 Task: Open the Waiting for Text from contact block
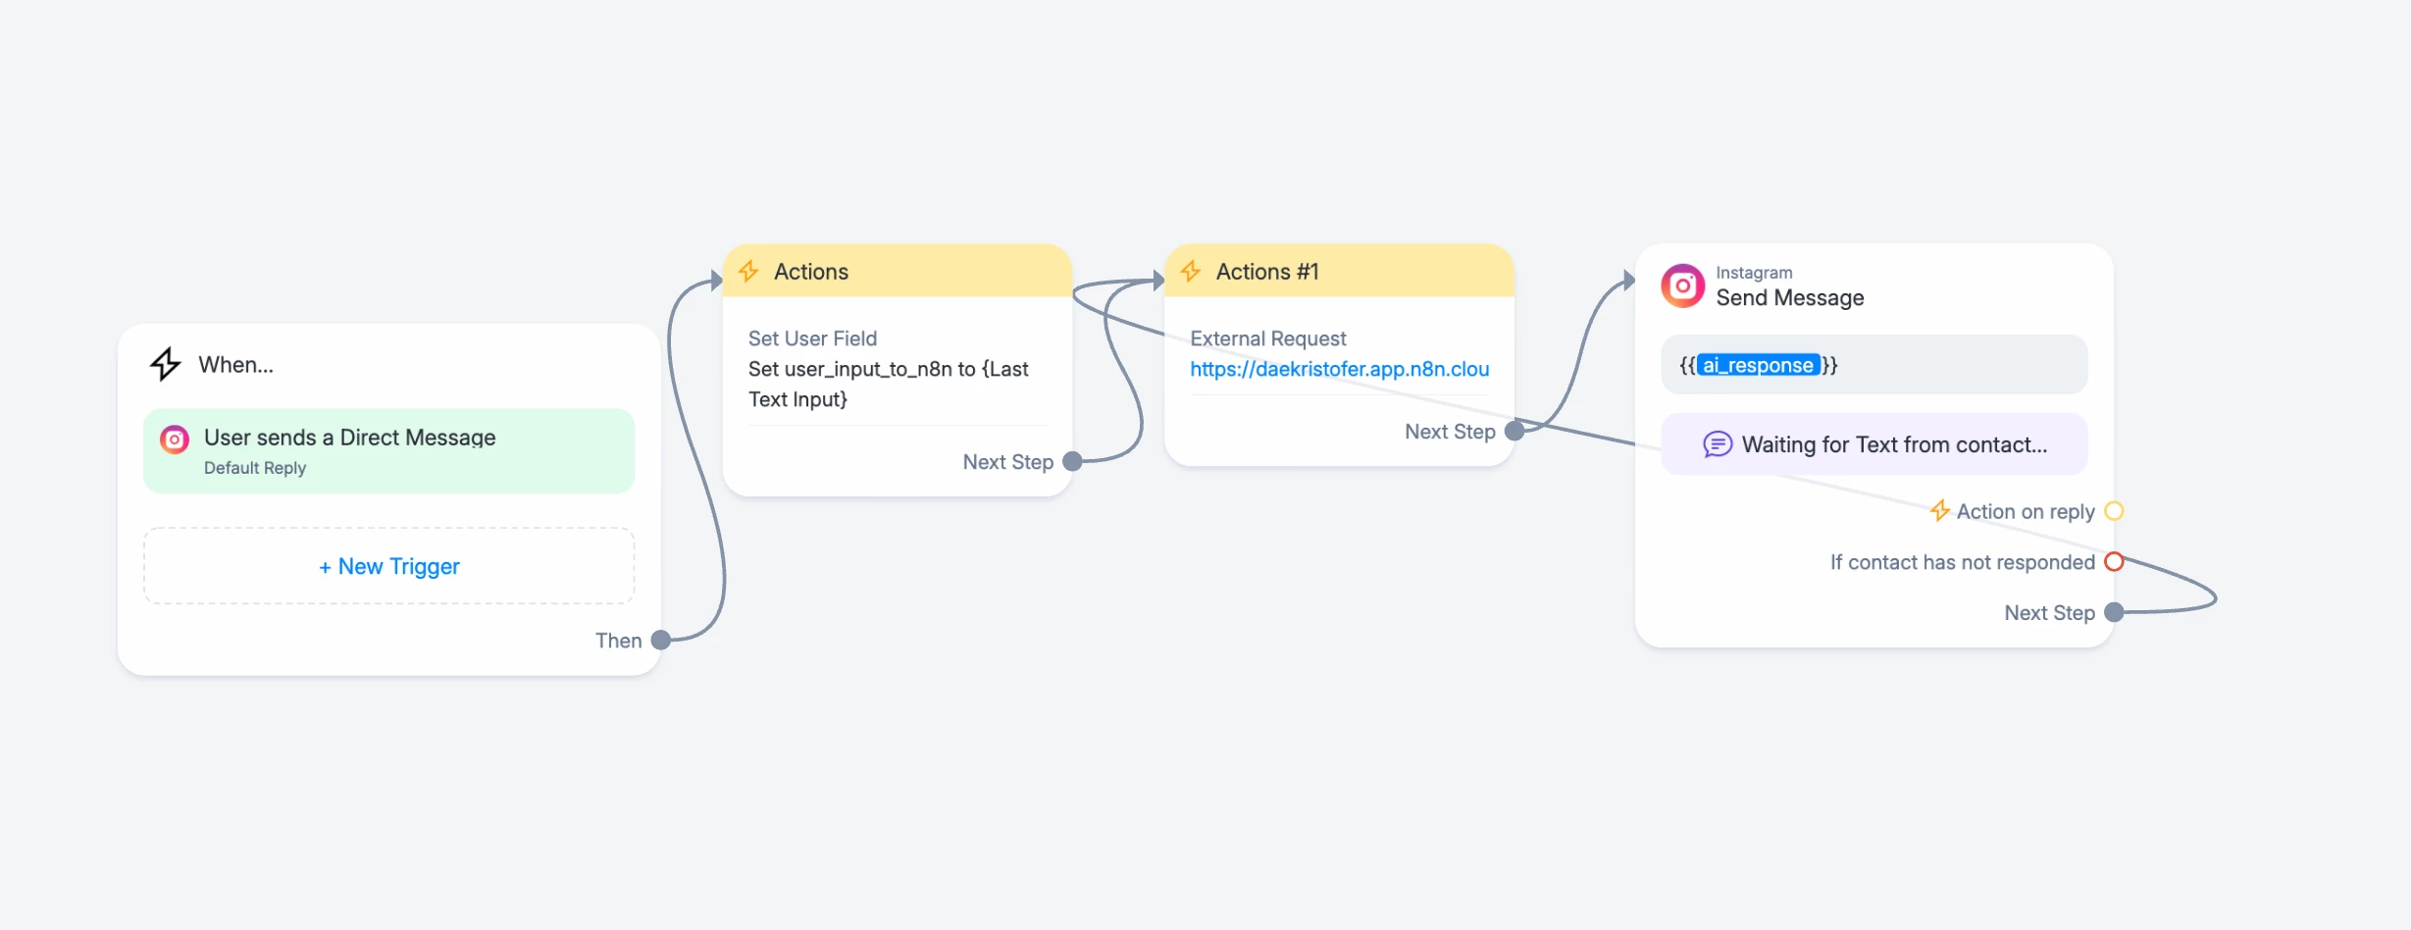[x=1874, y=444]
